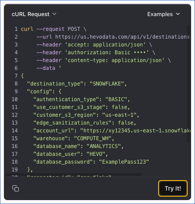Click the horizontal scrollbar under the code

74,174
